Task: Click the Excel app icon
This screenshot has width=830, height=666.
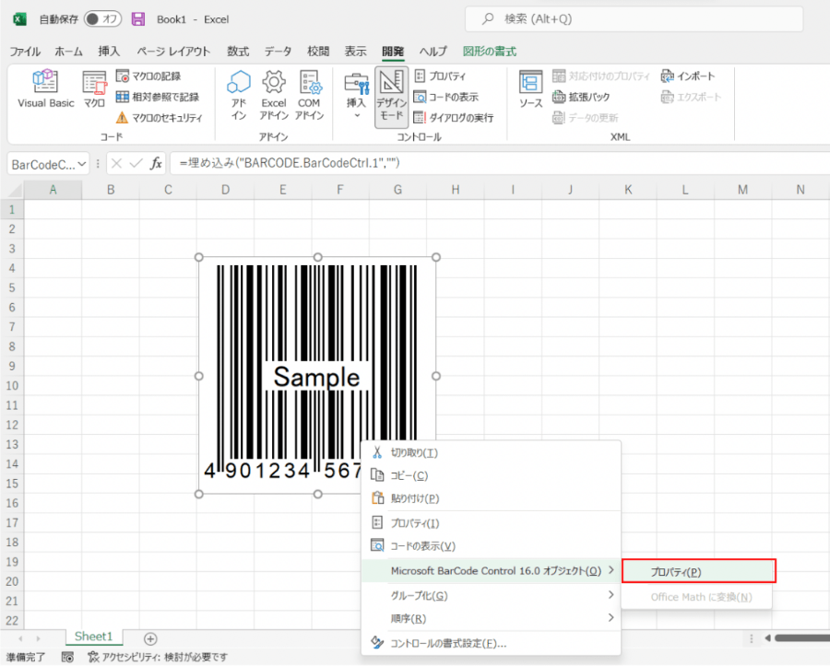Action: point(20,19)
